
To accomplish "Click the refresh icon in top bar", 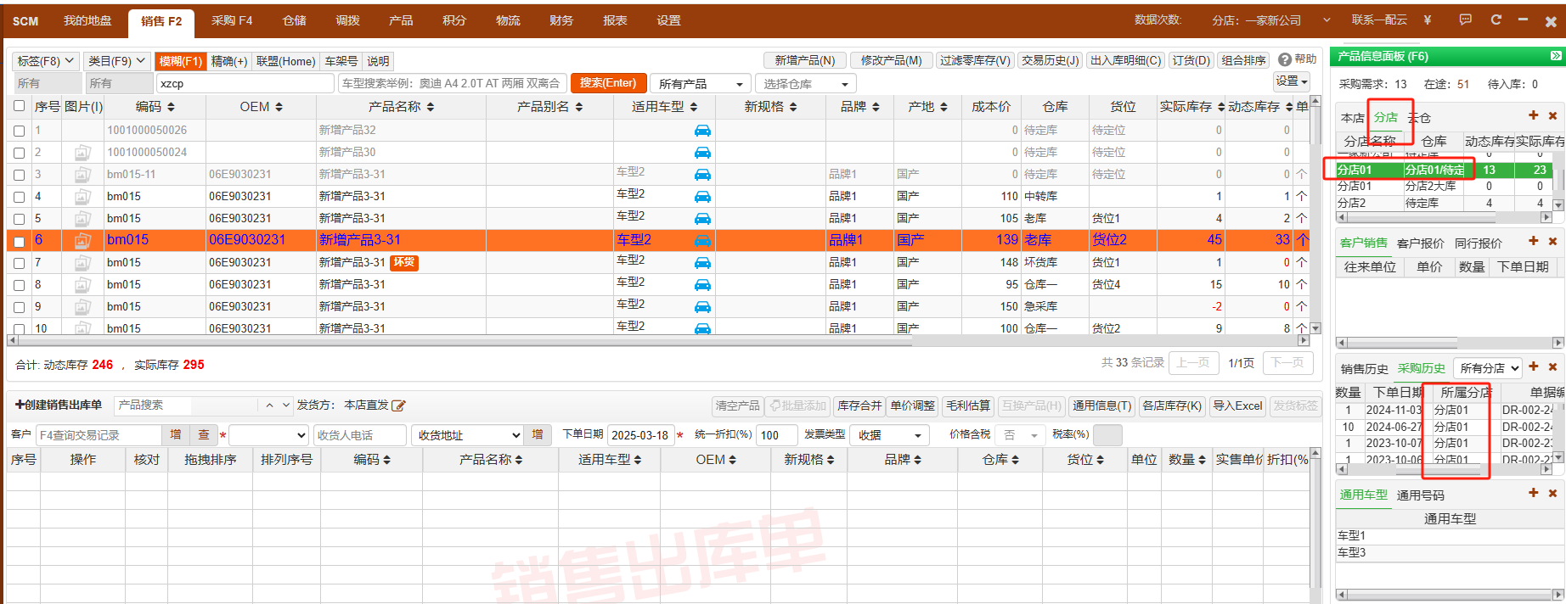I will coord(1496,20).
